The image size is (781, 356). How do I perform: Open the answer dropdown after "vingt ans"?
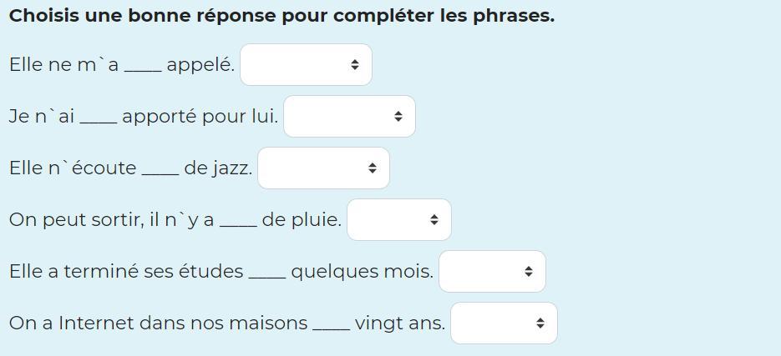pyautogui.click(x=504, y=323)
